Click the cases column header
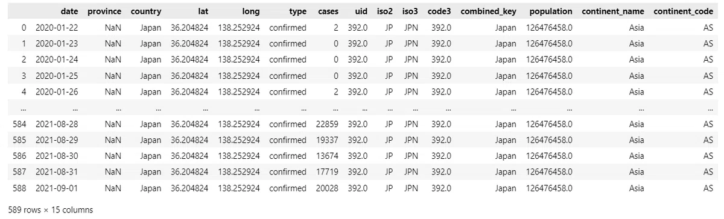Screen dimensions: 724x219 click(329, 12)
